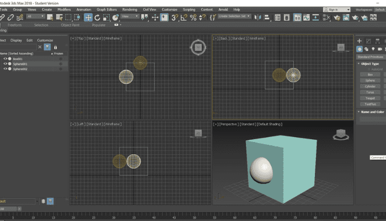Toggle visibility of Sphere002
The height and width of the screenshot is (221, 386).
point(6,69)
